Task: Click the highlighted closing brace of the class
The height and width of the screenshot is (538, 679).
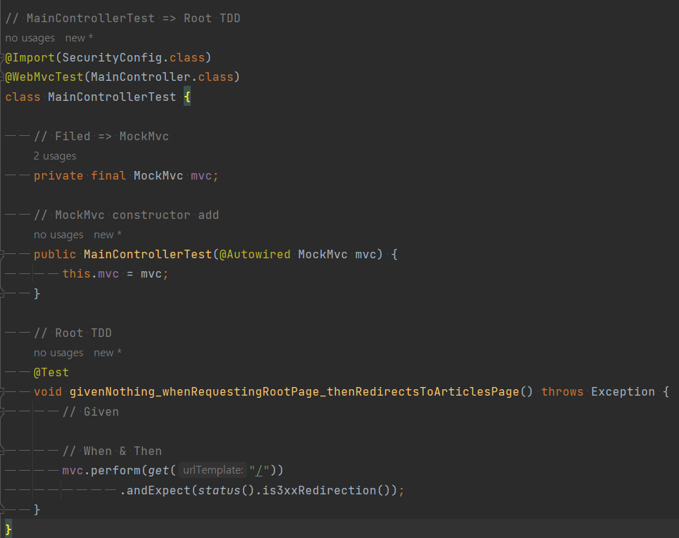Action: [9, 529]
